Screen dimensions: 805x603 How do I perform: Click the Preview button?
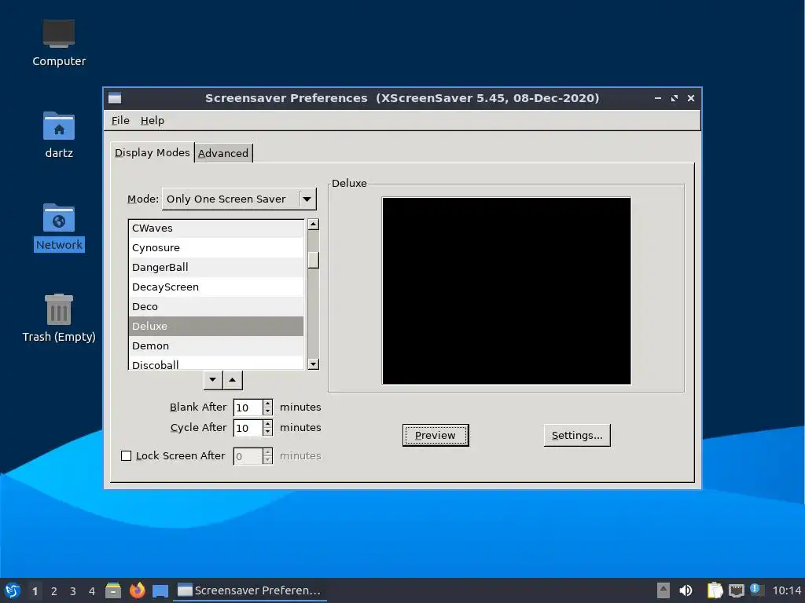tap(436, 435)
